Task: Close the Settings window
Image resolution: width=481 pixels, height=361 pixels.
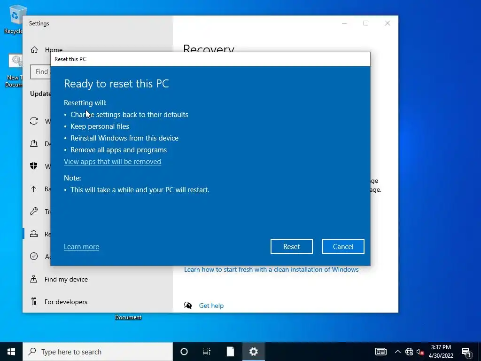Action: pos(388,23)
